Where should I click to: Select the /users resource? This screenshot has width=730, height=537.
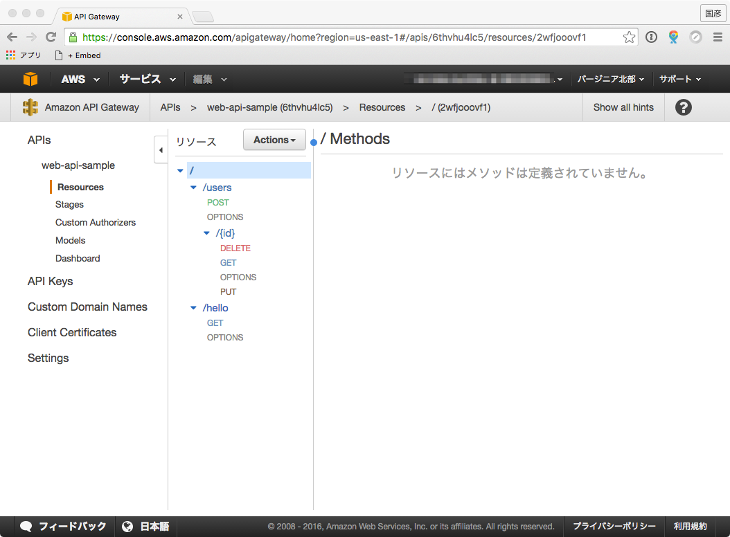[x=217, y=188]
